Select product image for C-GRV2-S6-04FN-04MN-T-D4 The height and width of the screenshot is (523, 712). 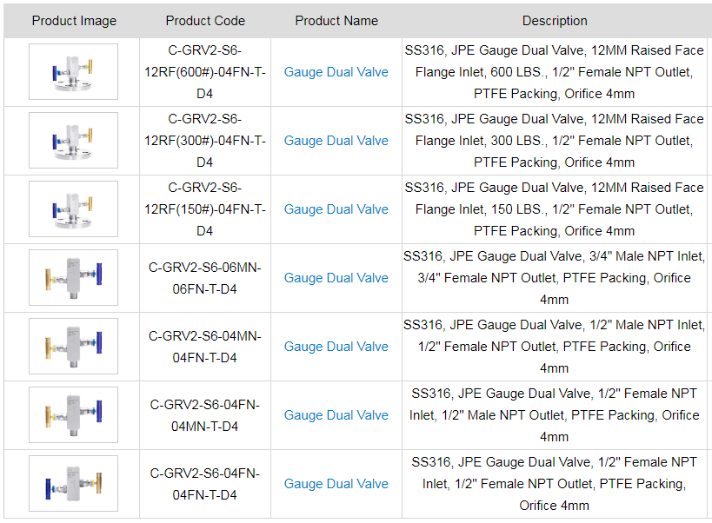[x=73, y=415]
